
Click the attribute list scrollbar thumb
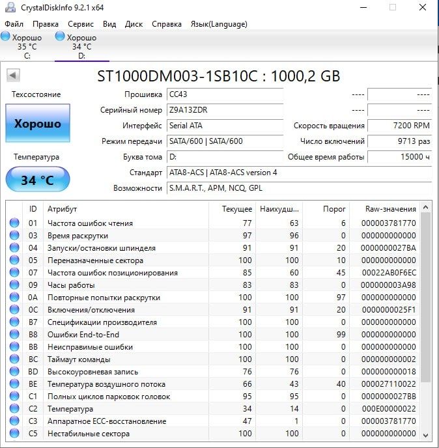[x=425, y=297]
